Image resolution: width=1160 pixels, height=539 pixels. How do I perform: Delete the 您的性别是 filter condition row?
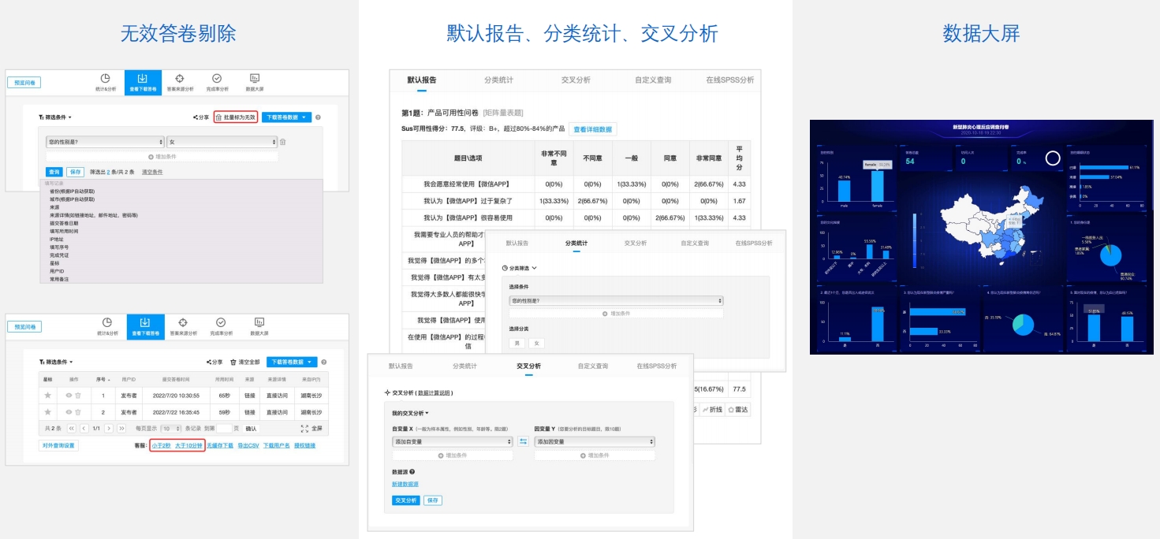tap(282, 142)
